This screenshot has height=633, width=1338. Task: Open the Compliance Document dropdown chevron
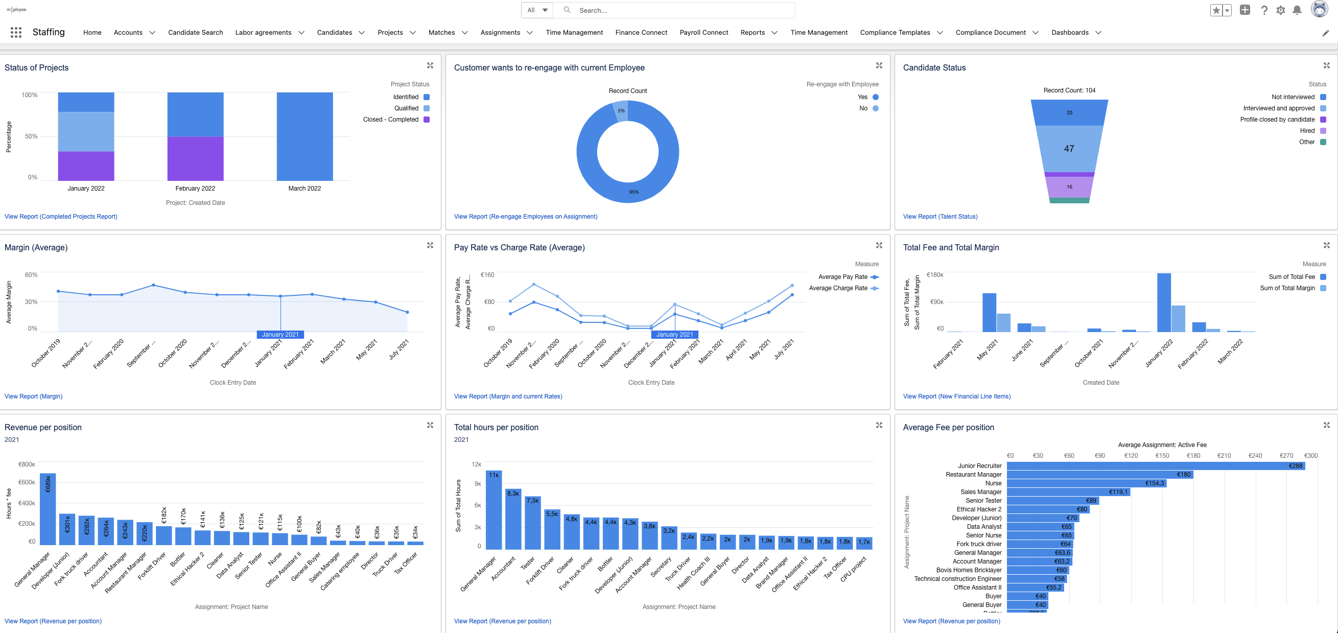[1035, 32]
